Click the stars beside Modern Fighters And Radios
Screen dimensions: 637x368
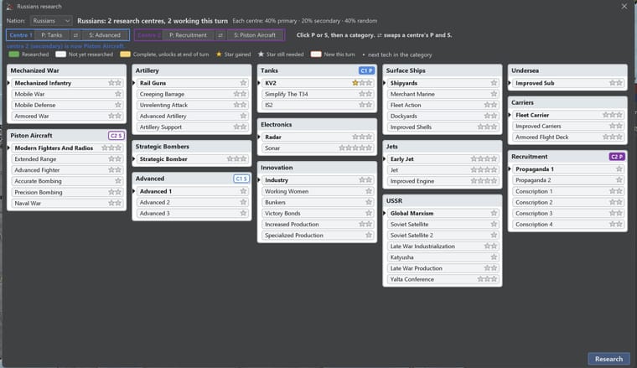coord(111,148)
